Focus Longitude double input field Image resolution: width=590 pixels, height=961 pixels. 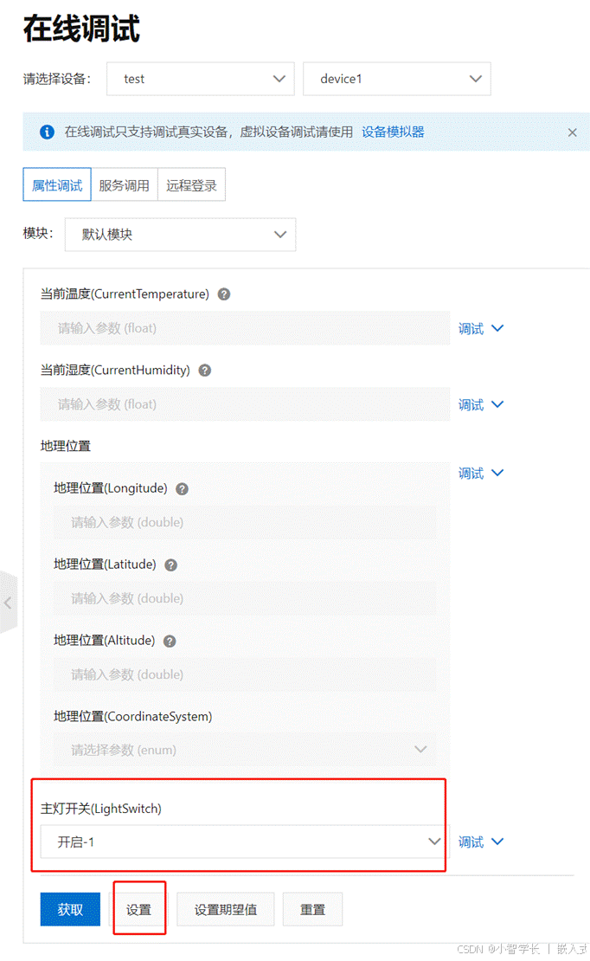click(245, 522)
